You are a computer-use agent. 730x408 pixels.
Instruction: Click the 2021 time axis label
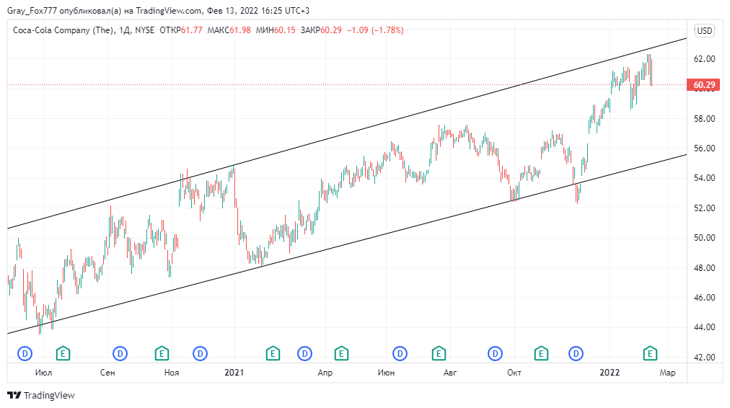pos(234,373)
